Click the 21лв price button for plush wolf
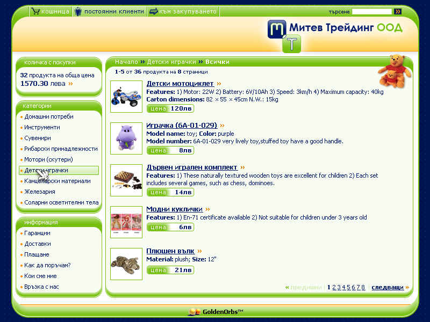The height and width of the screenshot is (322, 430). click(x=170, y=270)
